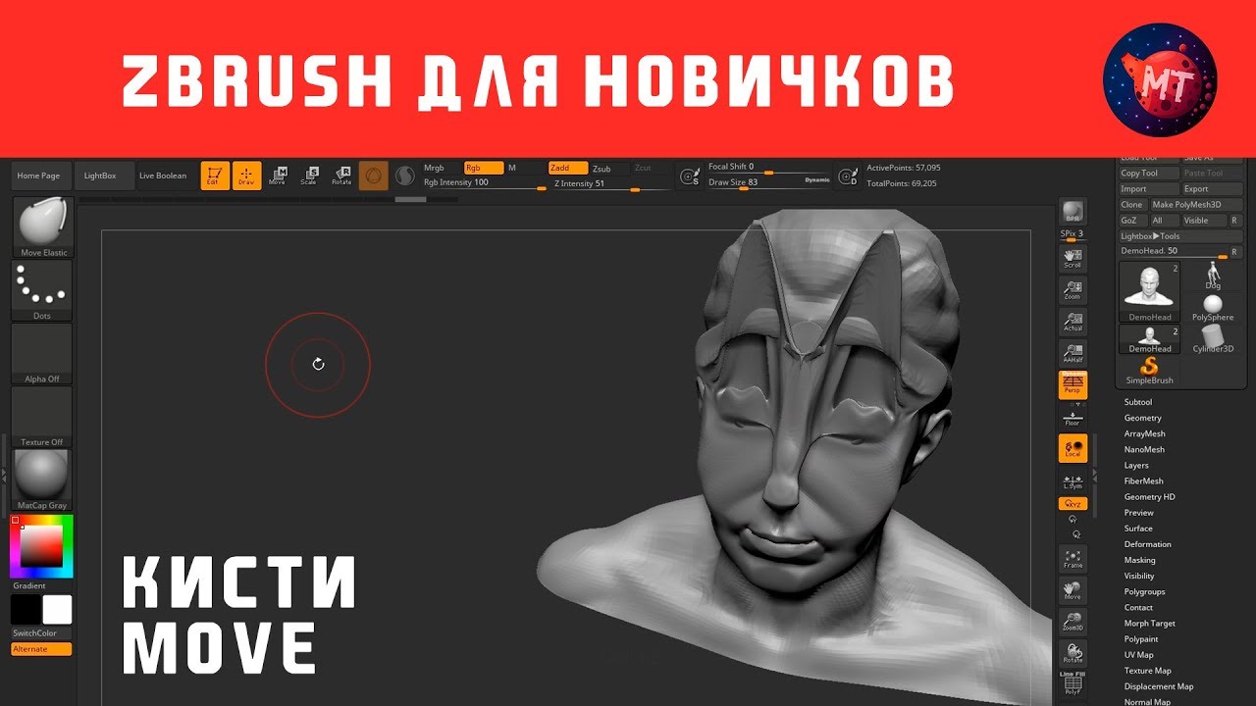Open the Move Elastic brush picker
The width and height of the screenshot is (1256, 706).
point(42,227)
